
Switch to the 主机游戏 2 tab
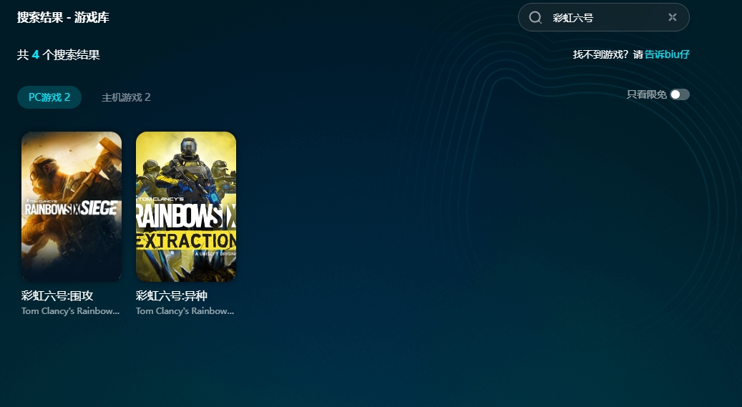(x=126, y=97)
